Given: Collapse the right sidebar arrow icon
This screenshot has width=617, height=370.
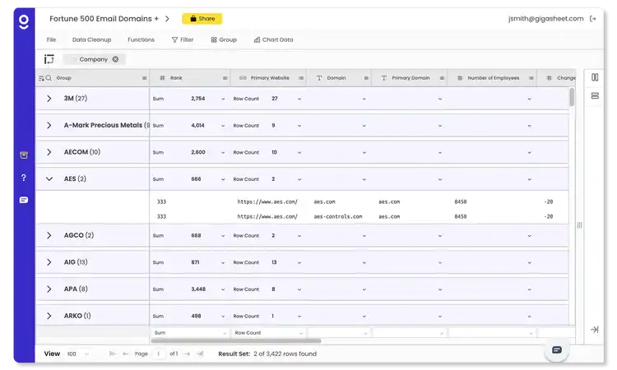Looking at the screenshot, I should [x=595, y=330].
